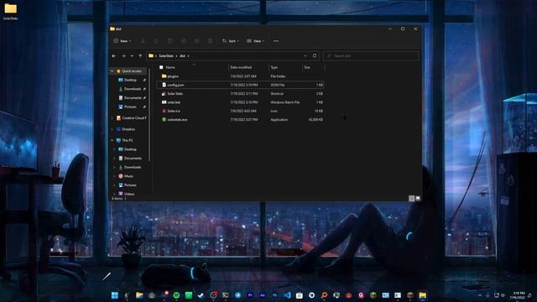This screenshot has width=537, height=302.
Task: Open pinned Documents under Quick access
Action: (133, 98)
